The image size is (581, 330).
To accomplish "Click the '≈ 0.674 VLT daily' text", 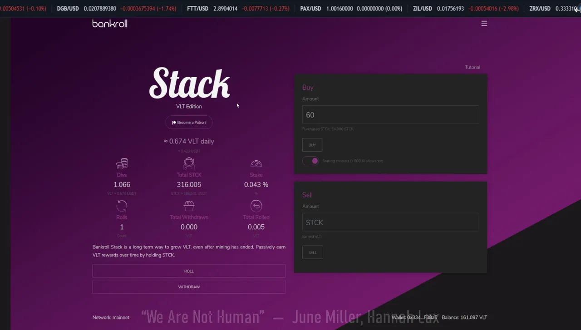I will [x=189, y=141].
